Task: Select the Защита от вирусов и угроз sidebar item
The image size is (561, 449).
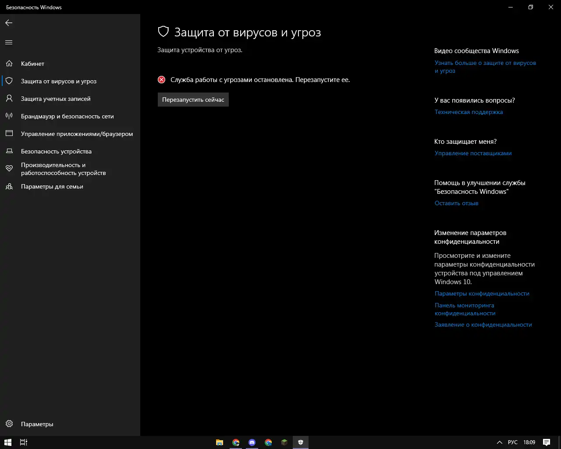Action: coord(70,81)
